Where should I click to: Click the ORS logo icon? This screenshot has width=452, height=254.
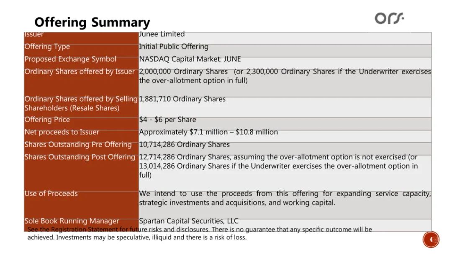(x=389, y=18)
